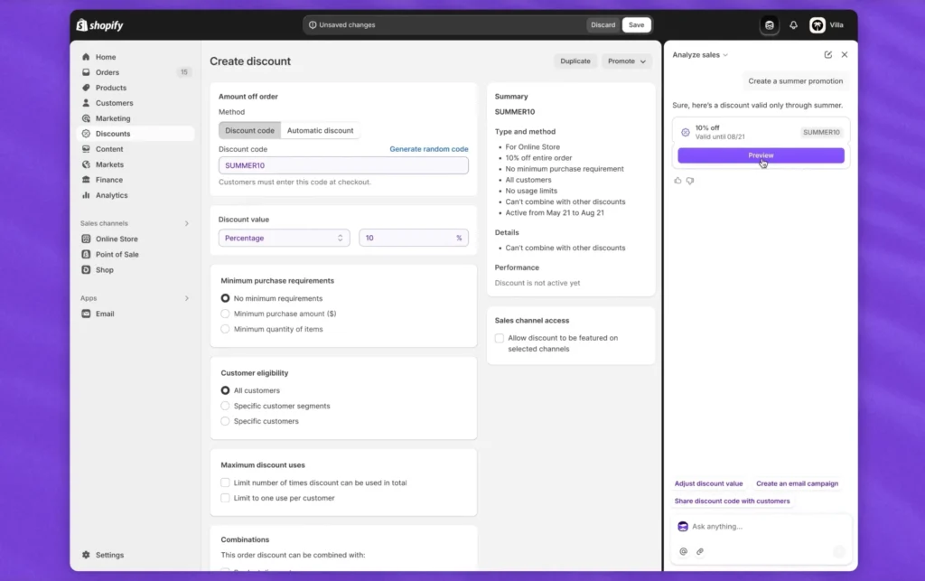Focus the Discount code SUMMER10 field
The image size is (925, 581).
tap(343, 165)
